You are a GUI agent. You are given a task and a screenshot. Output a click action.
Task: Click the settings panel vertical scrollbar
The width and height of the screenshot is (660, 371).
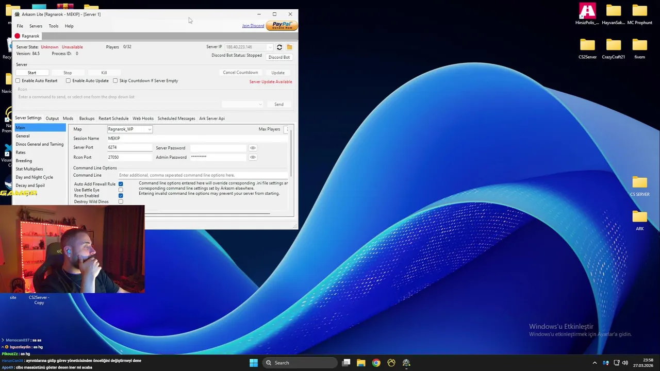tap(291, 153)
